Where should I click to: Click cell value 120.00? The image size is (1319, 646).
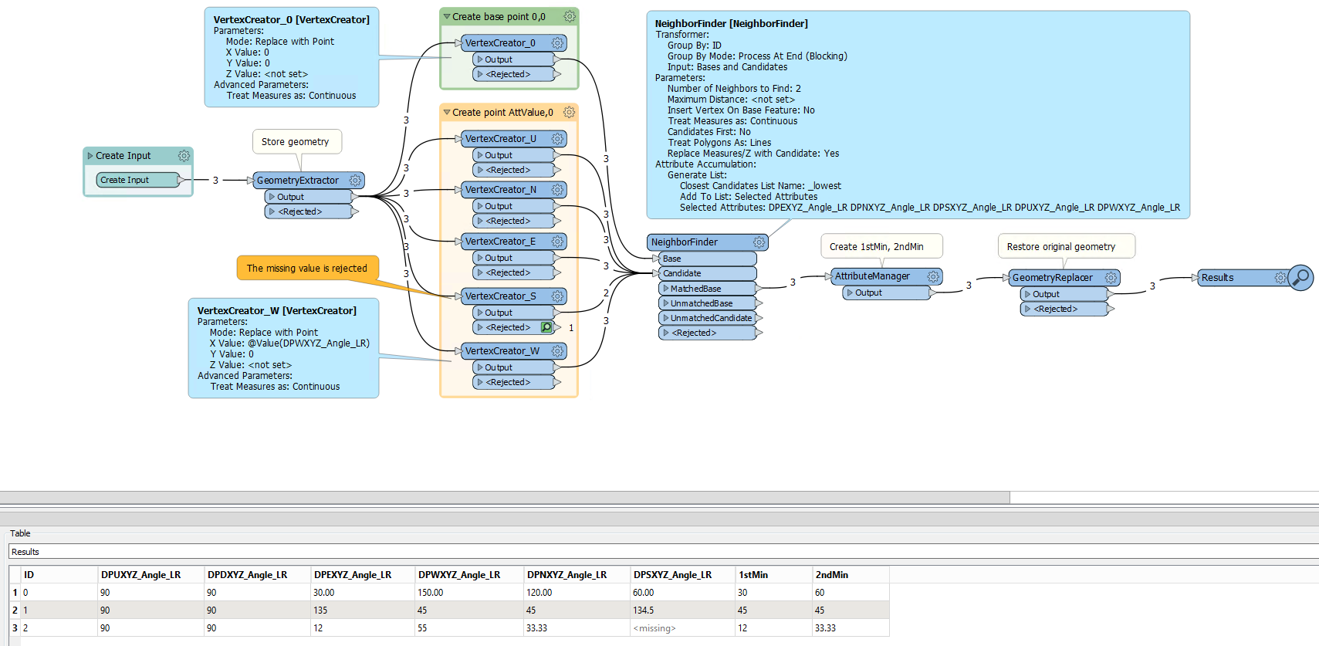tap(577, 593)
